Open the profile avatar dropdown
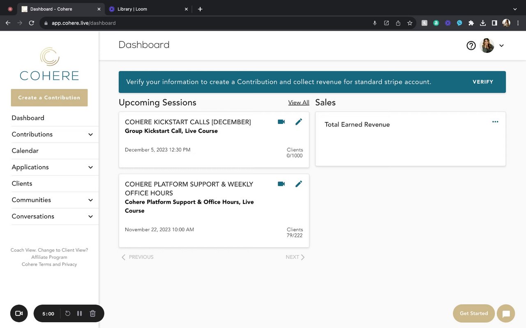 [x=501, y=46]
